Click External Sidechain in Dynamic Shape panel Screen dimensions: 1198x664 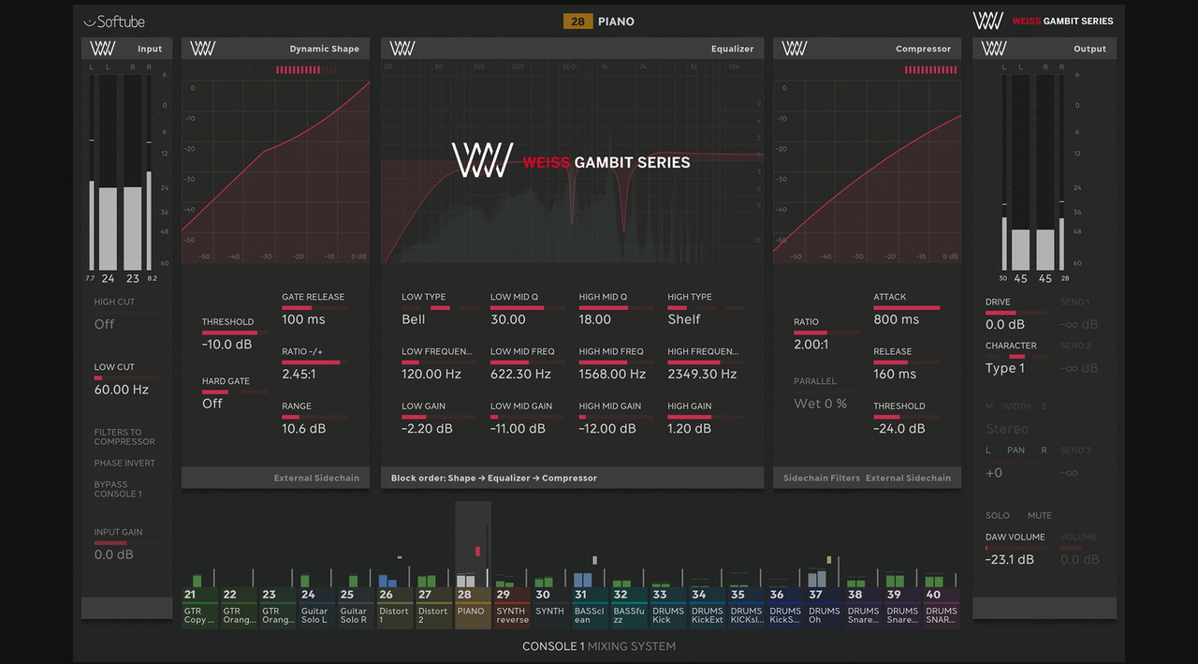click(x=316, y=478)
